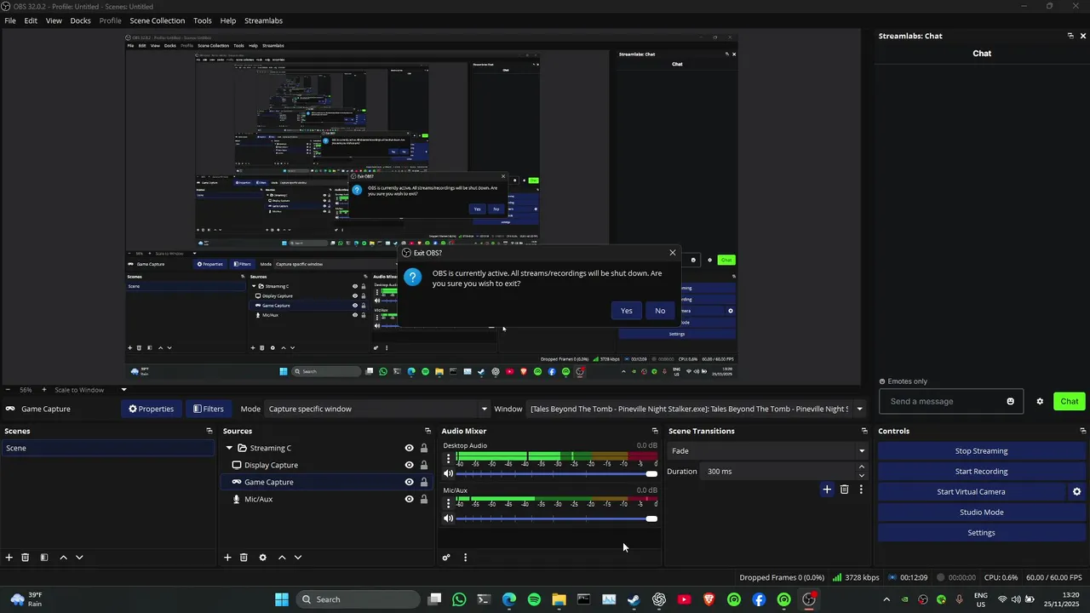
Task: Float the Streamlabs Chat dock
Action: point(1070,36)
